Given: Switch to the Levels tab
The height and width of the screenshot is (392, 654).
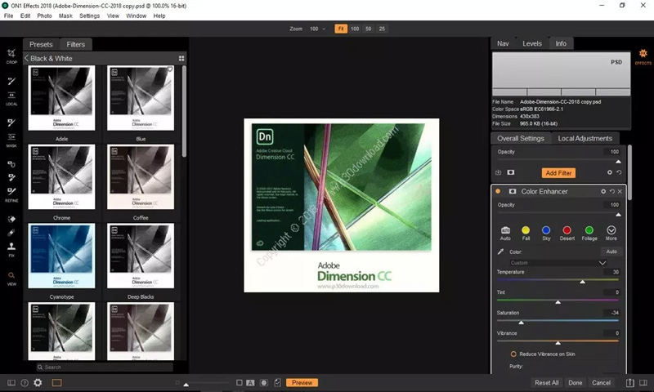Looking at the screenshot, I should pos(532,43).
